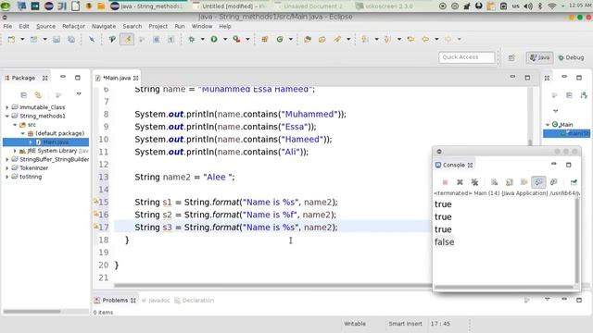The width and height of the screenshot is (593, 333).
Task: Select the toString project
Action: click(x=31, y=177)
